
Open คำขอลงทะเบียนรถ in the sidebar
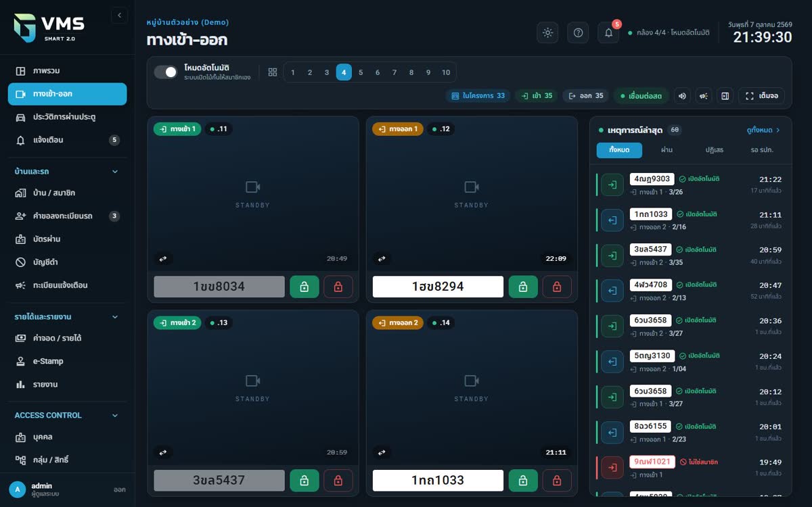pyautogui.click(x=67, y=216)
